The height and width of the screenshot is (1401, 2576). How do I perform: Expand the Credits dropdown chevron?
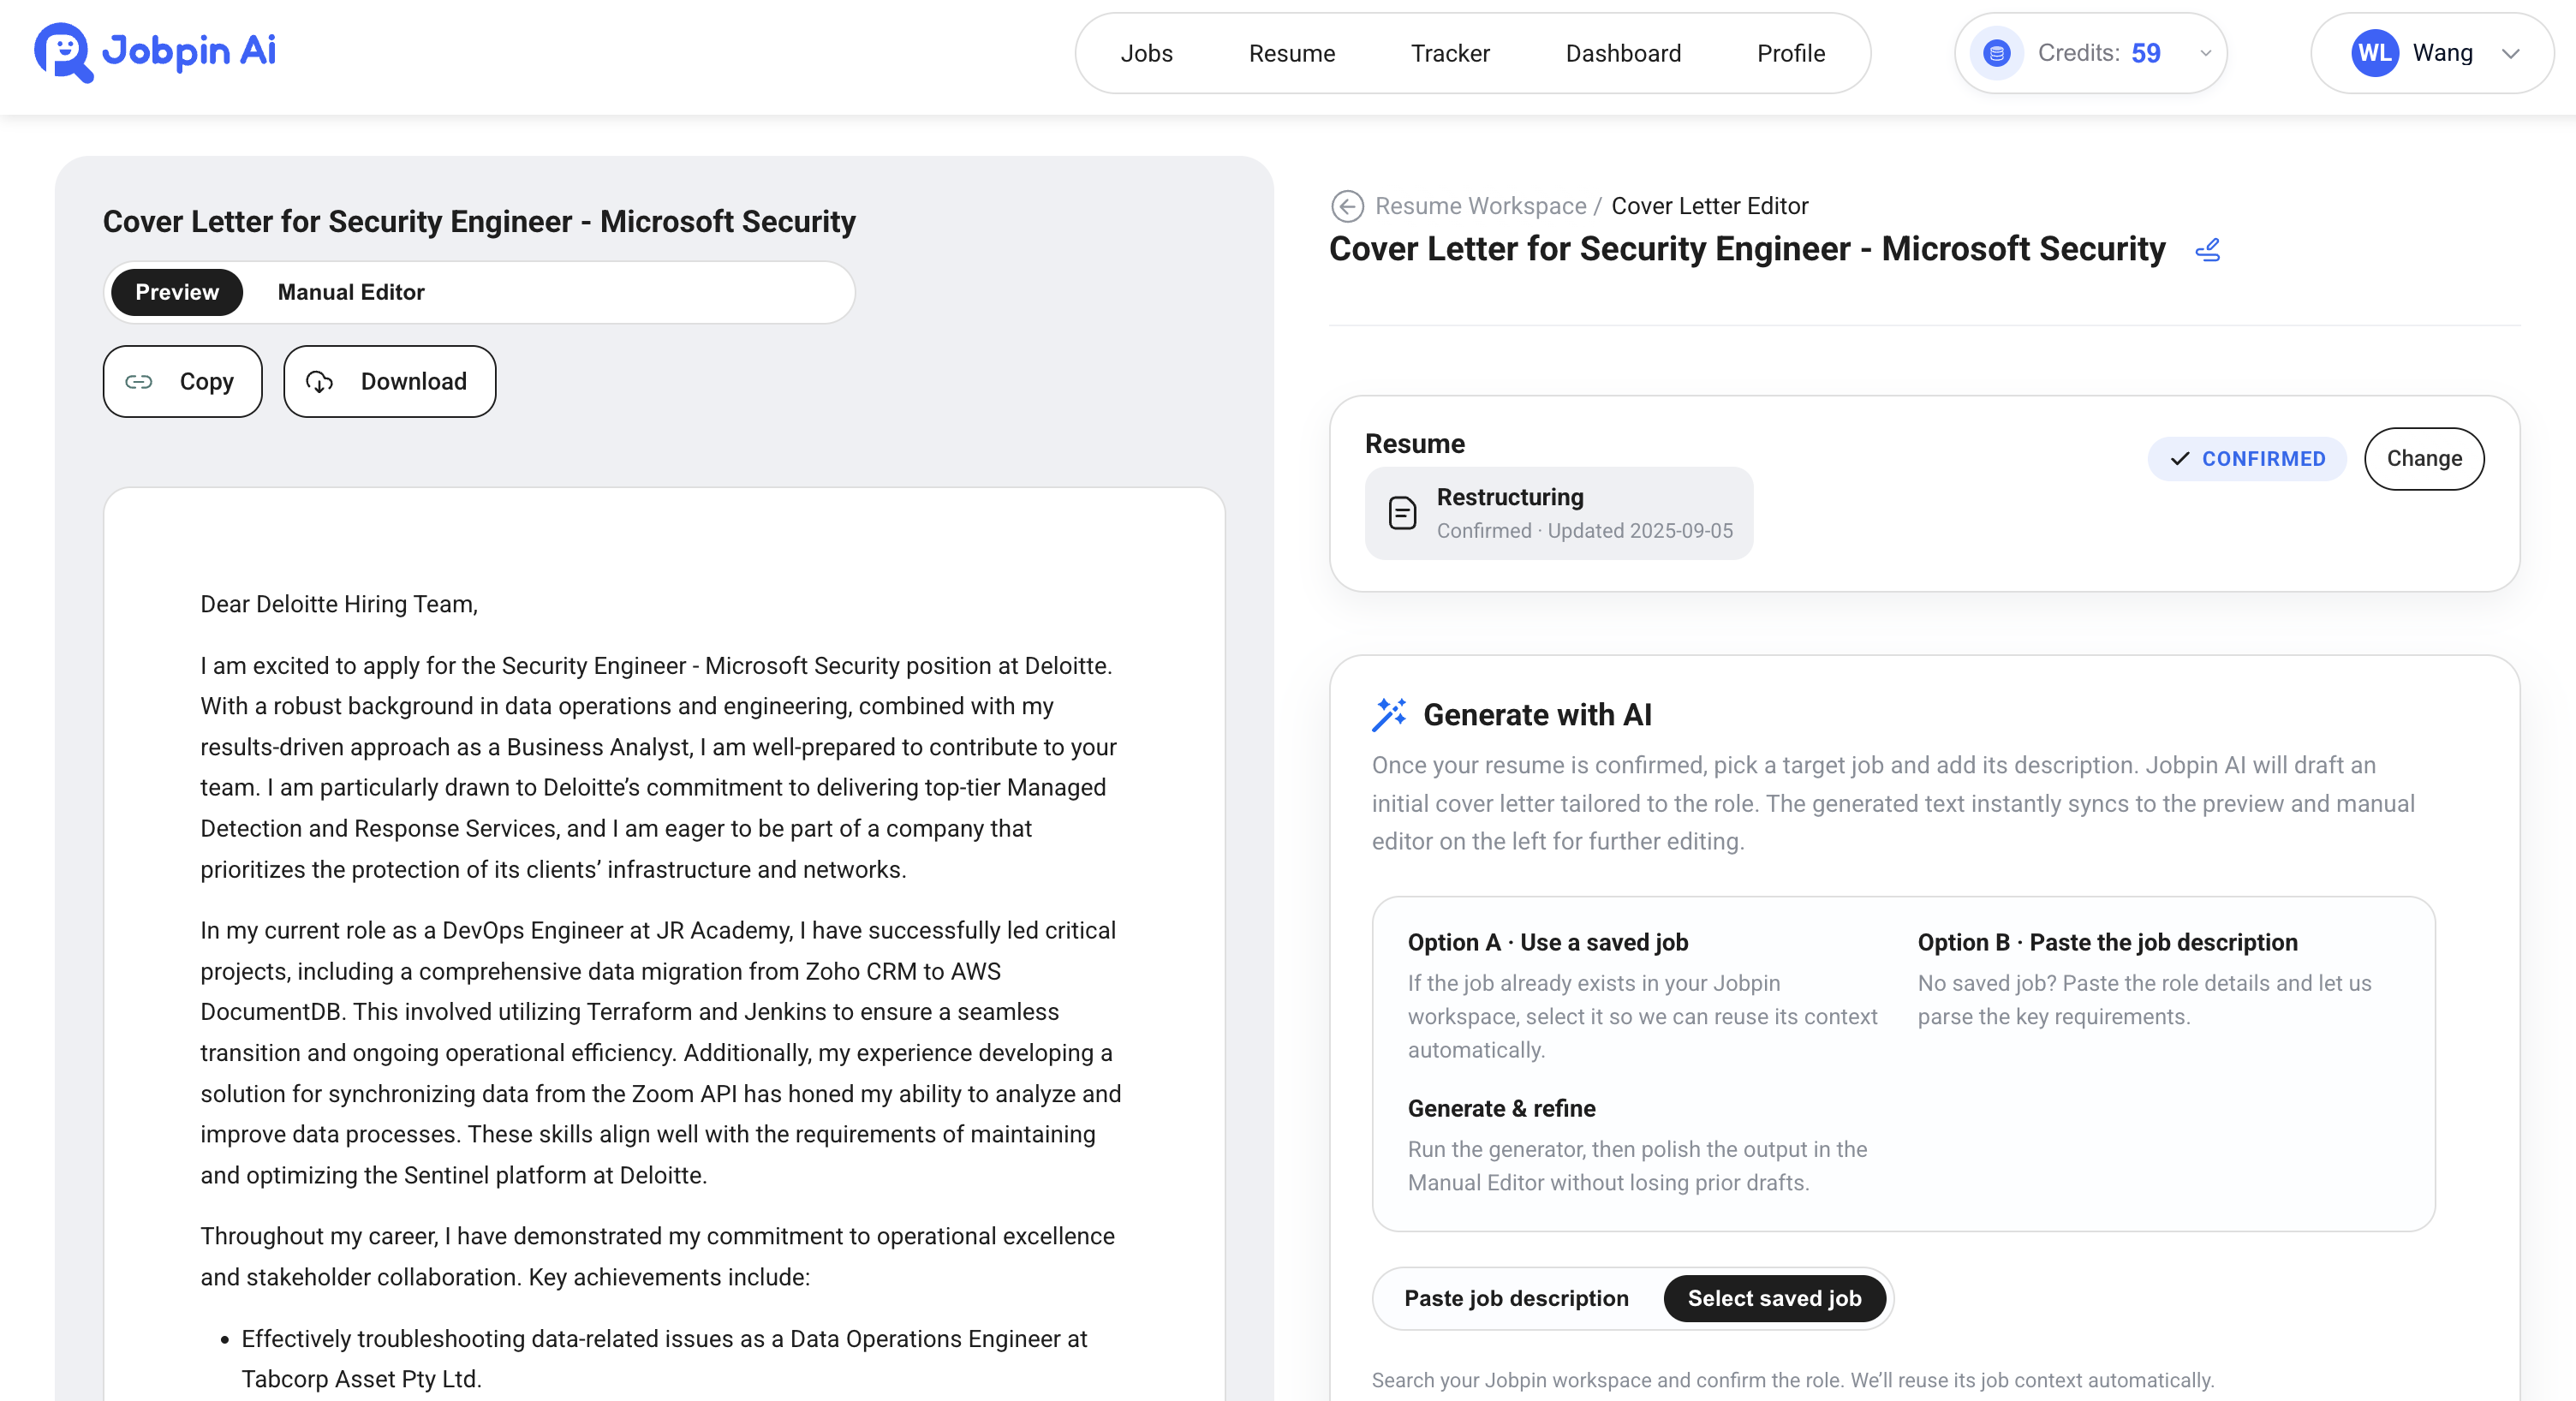(2205, 53)
